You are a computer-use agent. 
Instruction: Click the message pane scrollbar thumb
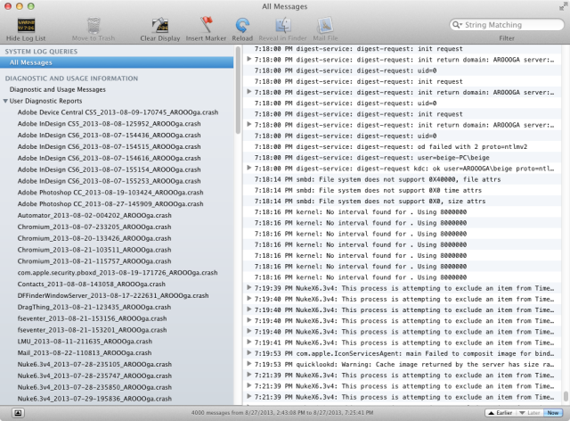click(566, 395)
